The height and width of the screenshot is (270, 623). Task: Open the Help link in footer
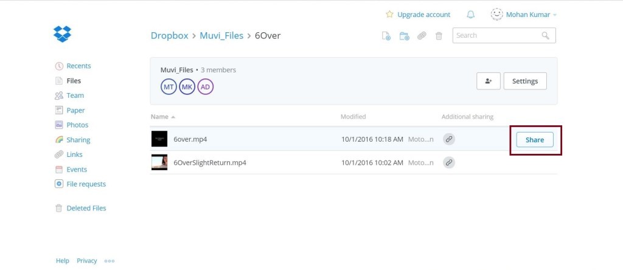coord(63,260)
